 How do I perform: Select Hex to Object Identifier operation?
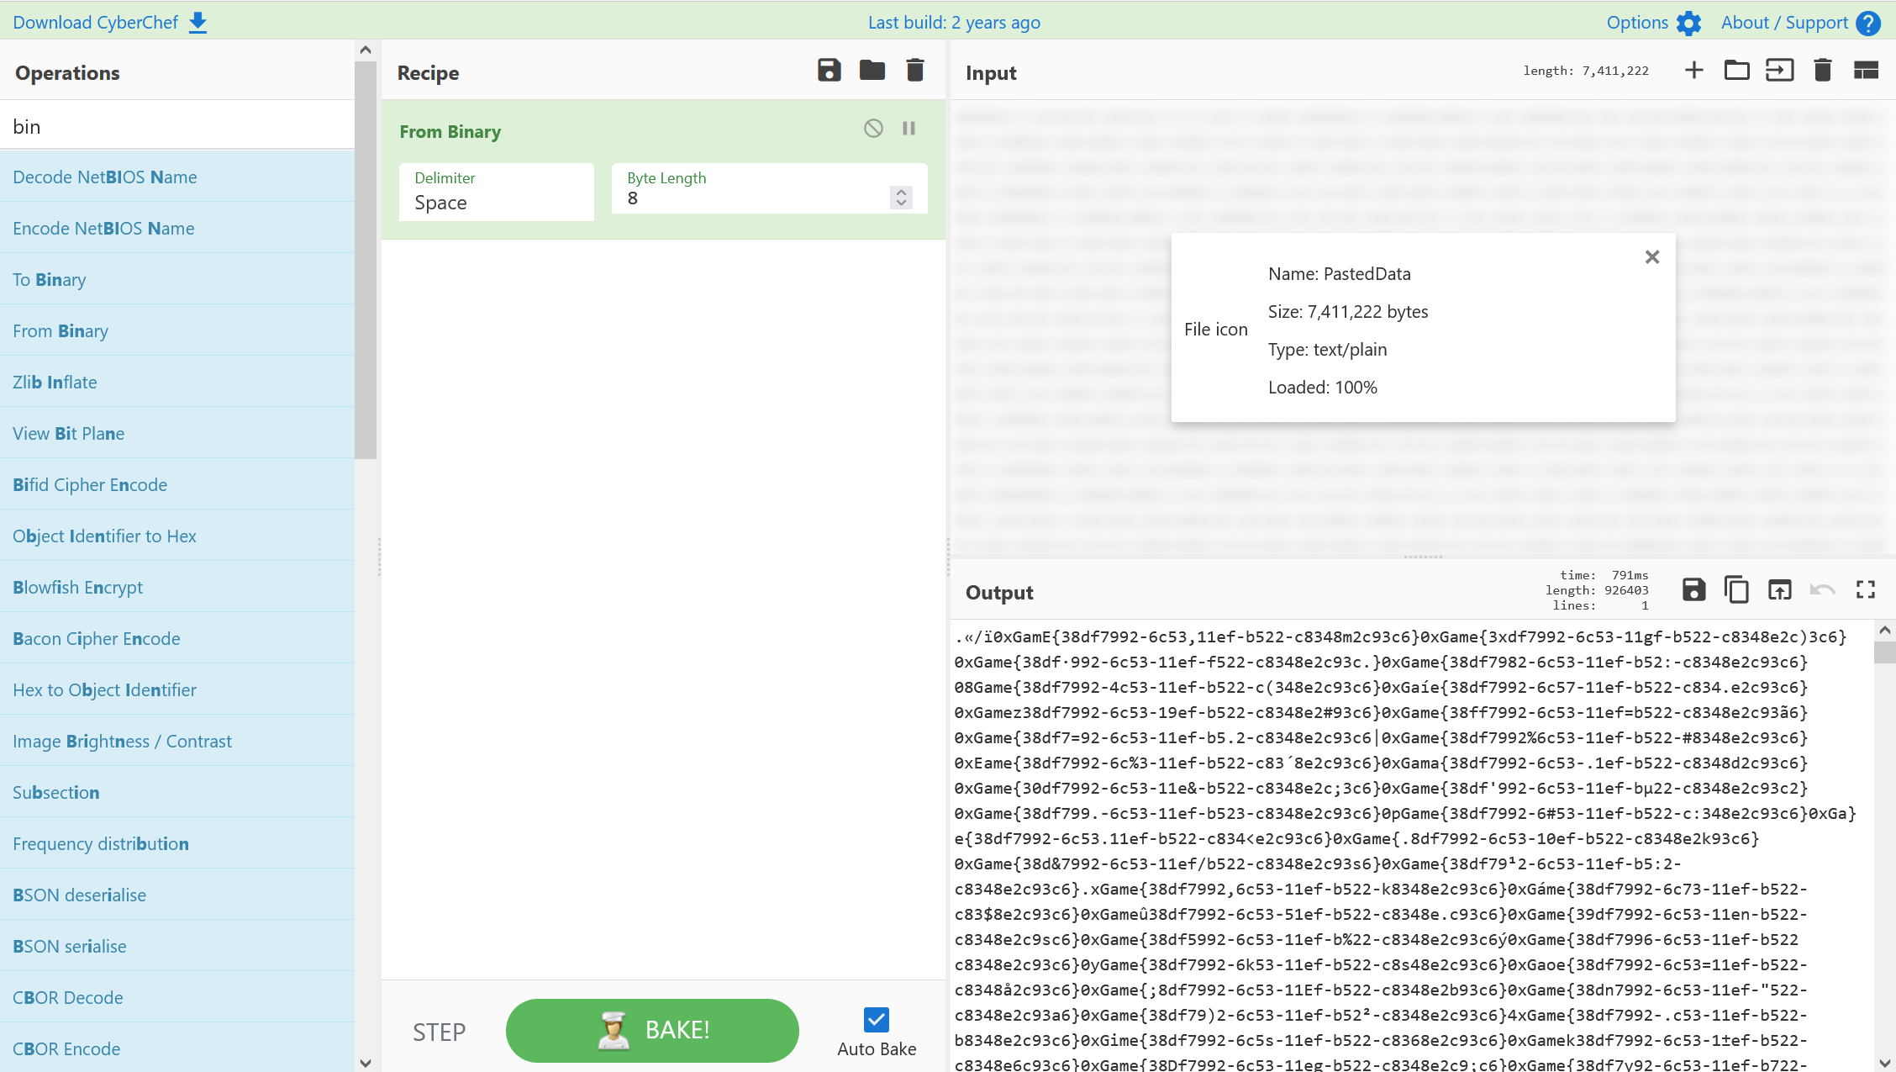tap(177, 689)
